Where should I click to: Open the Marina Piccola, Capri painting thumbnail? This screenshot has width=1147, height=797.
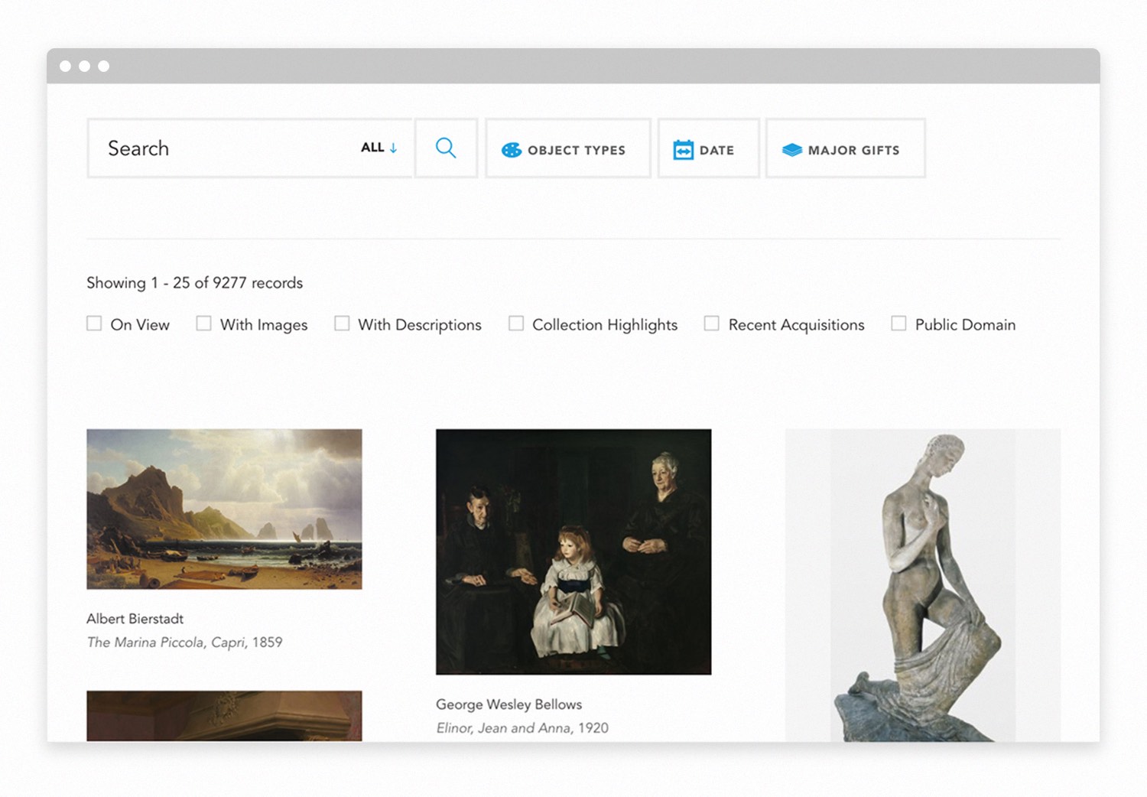224,509
